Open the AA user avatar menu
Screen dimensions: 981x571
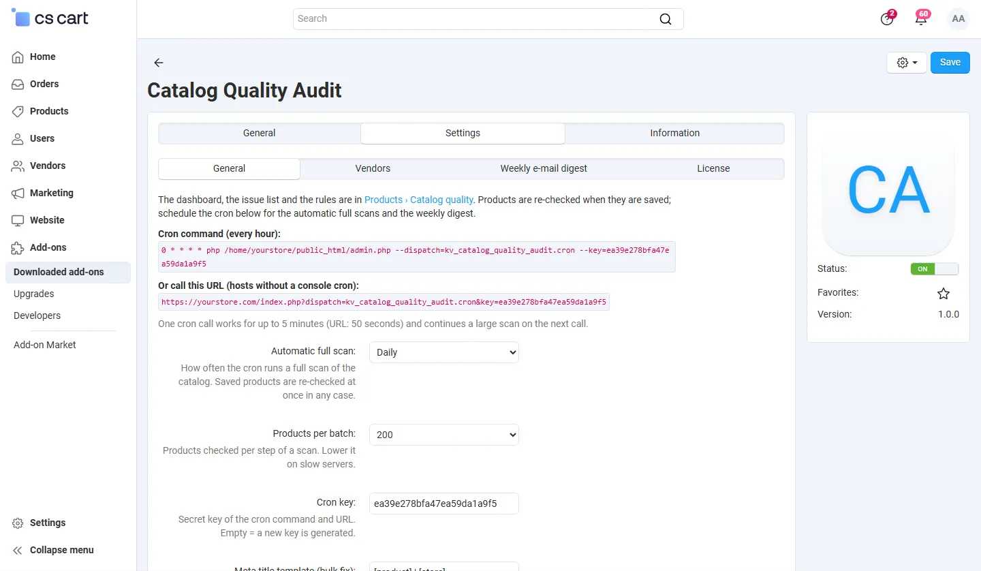[959, 19]
